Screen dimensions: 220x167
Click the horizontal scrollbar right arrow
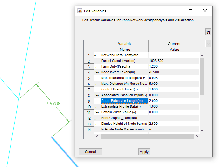[196, 137]
